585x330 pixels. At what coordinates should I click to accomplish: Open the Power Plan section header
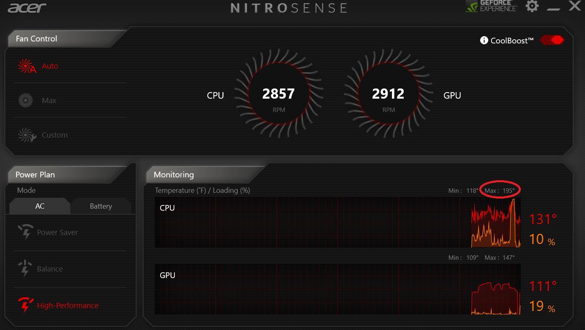(x=35, y=175)
